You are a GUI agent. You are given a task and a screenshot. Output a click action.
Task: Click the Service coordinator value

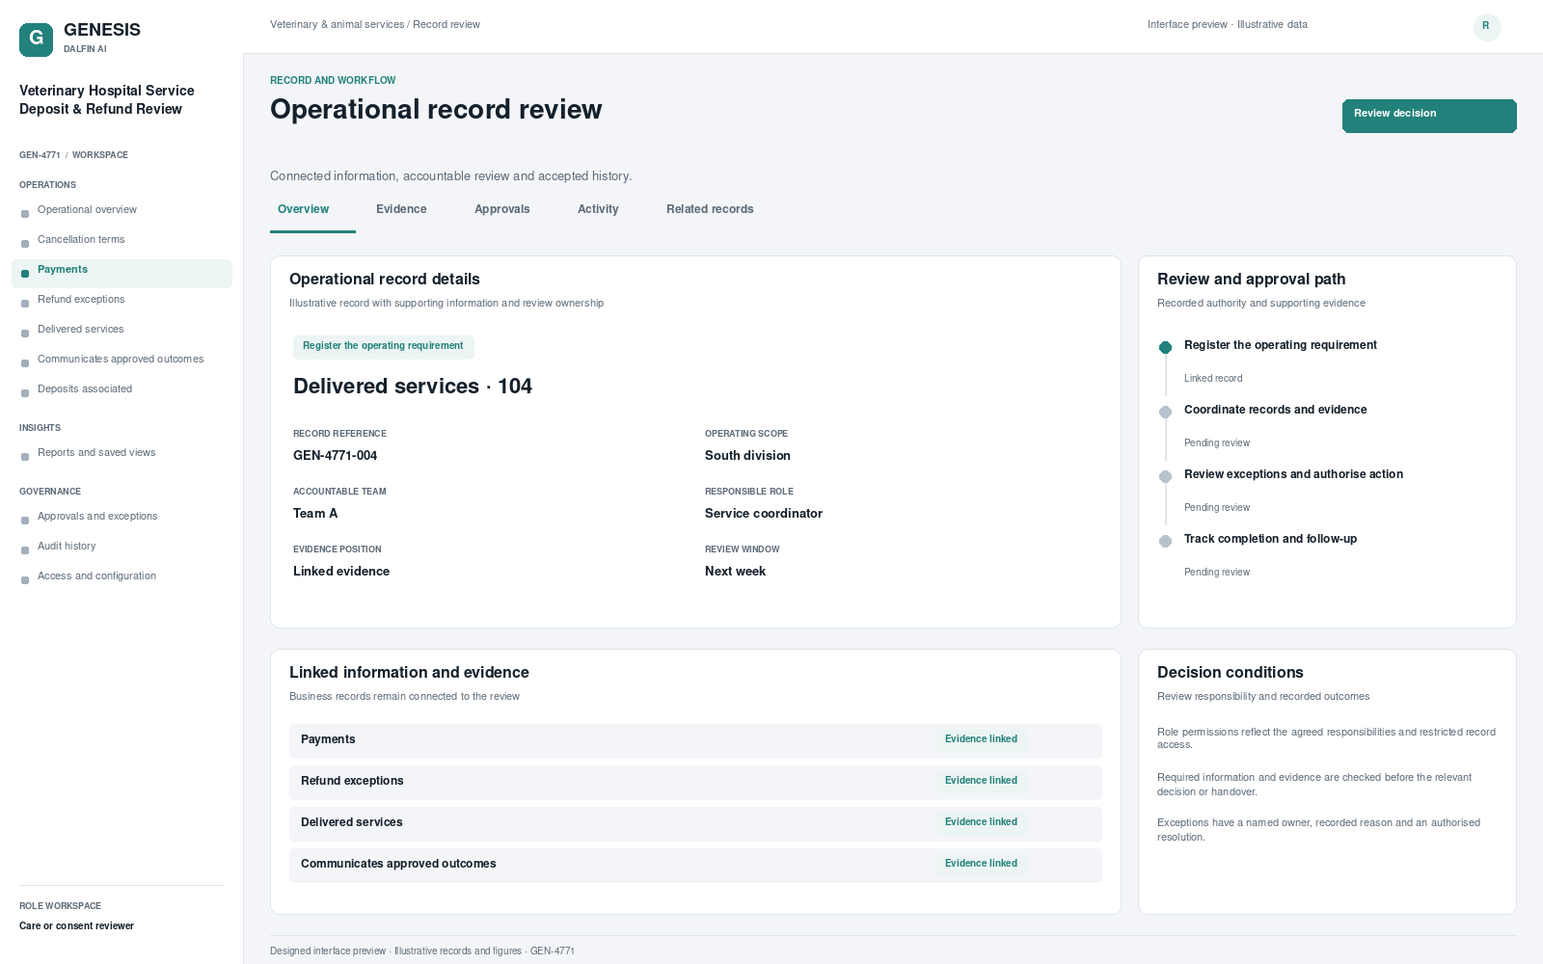click(764, 514)
